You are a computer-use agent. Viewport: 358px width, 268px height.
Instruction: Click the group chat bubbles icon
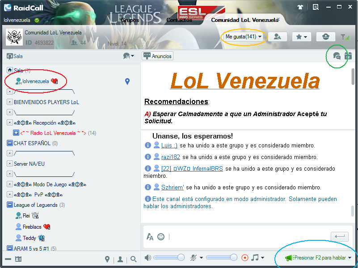[x=337, y=56]
